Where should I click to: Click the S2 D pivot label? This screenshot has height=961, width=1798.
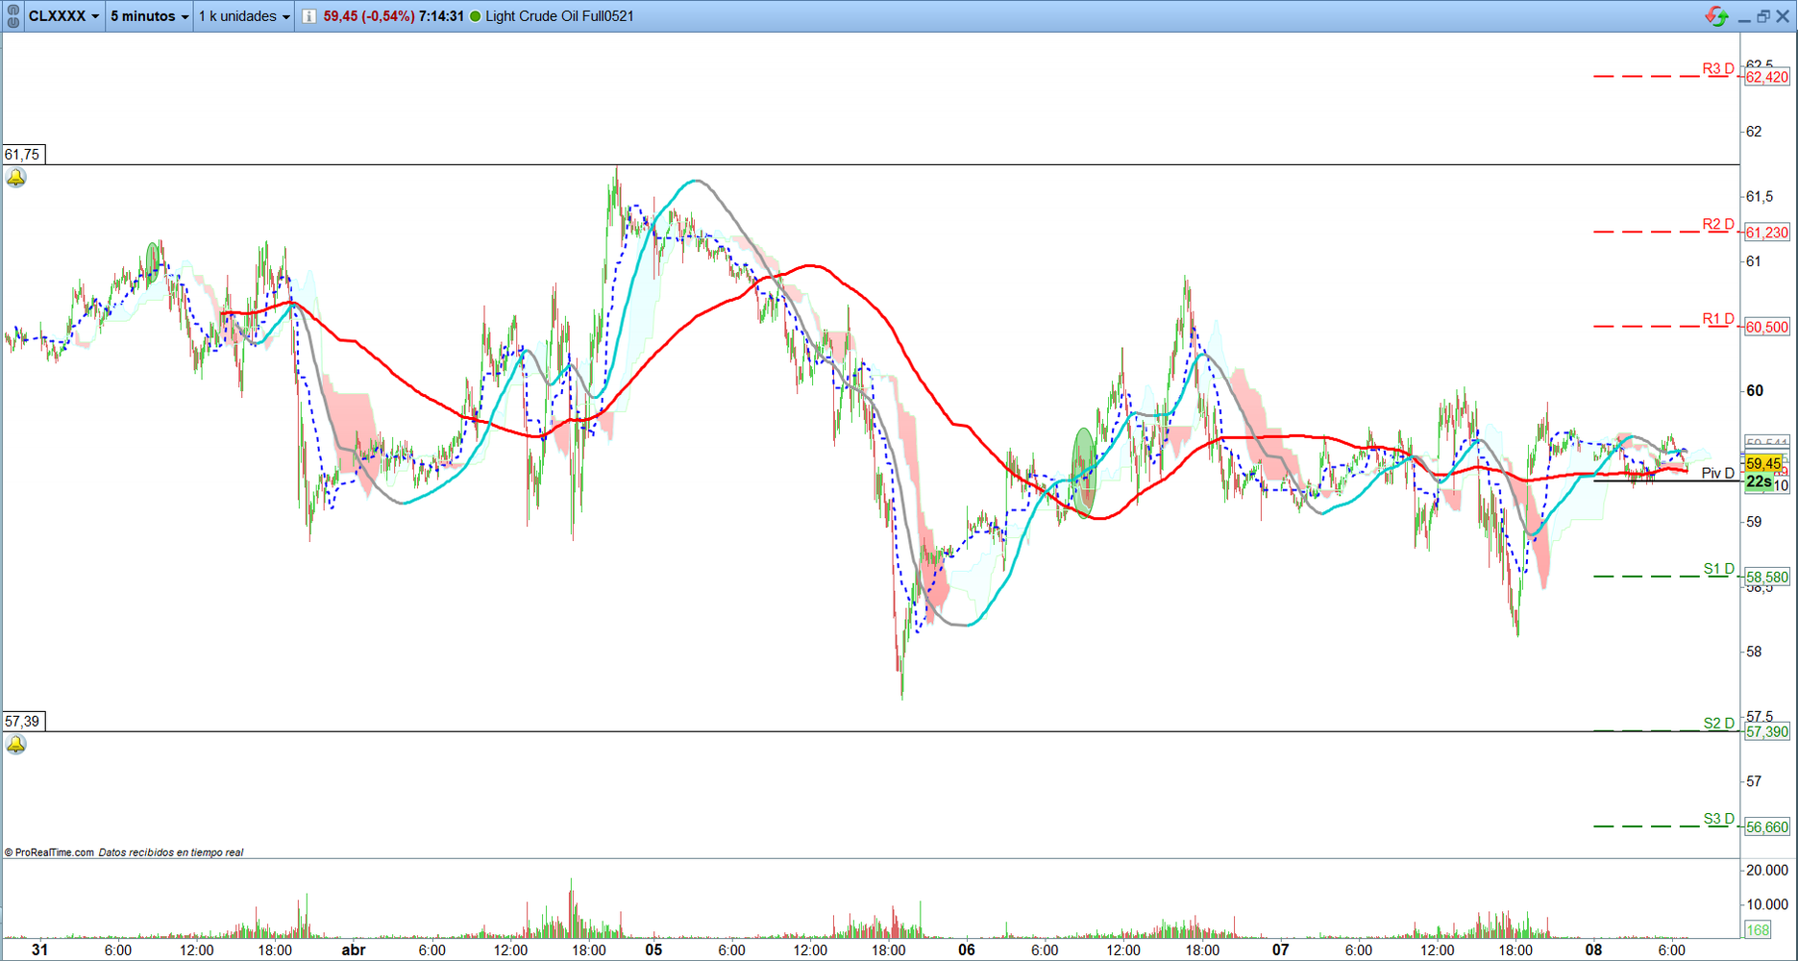coord(1719,724)
